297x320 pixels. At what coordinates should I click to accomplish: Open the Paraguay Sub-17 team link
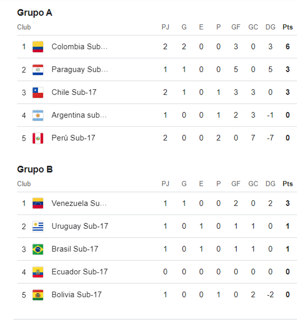pos(79,69)
